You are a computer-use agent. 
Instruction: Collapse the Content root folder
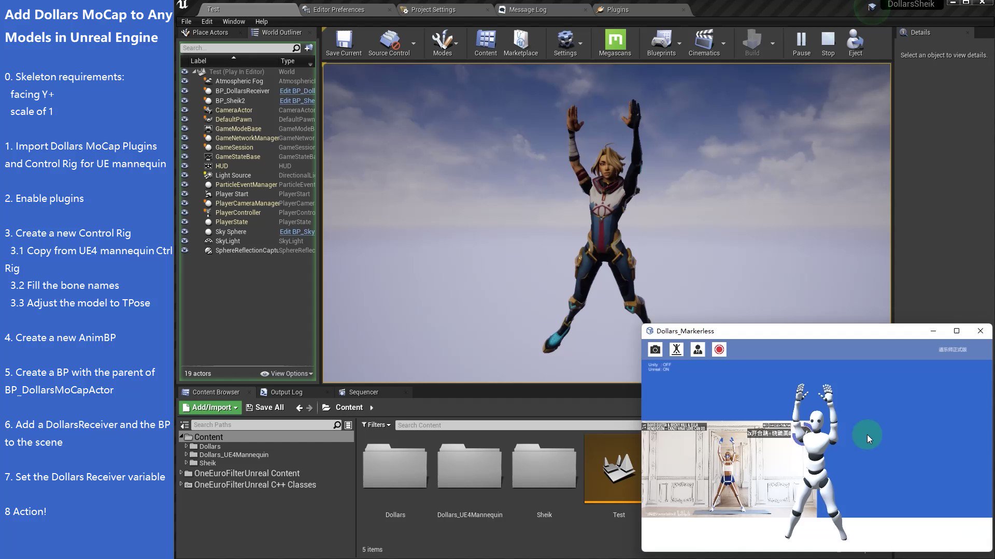(181, 437)
